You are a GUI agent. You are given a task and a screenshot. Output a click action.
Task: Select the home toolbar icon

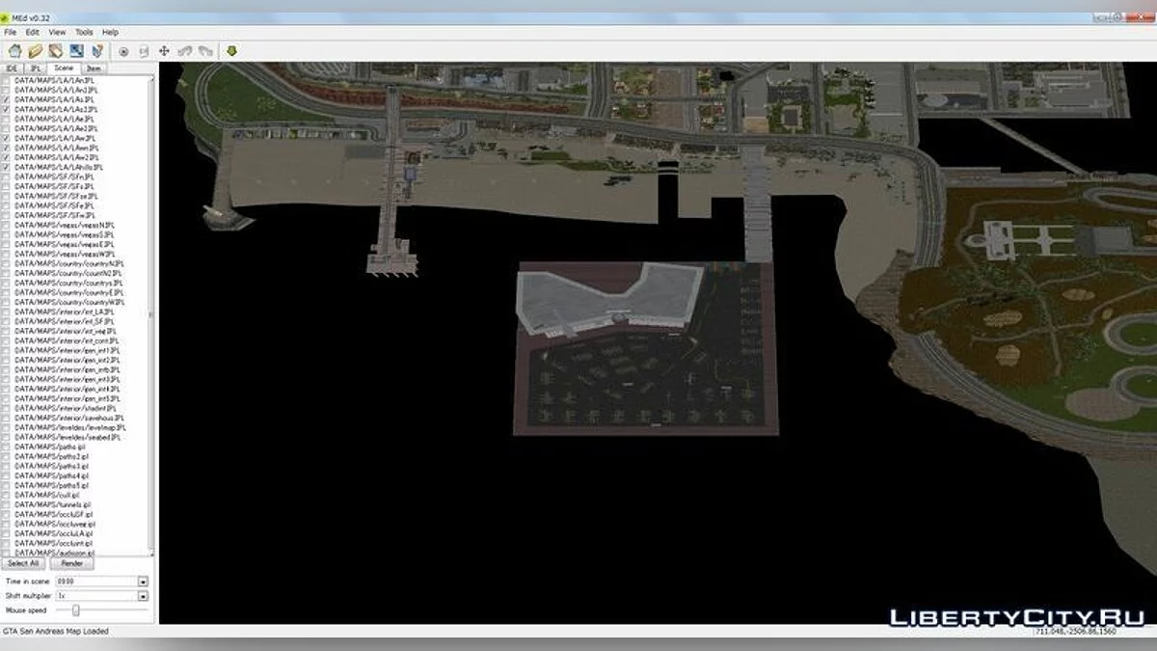(x=15, y=50)
